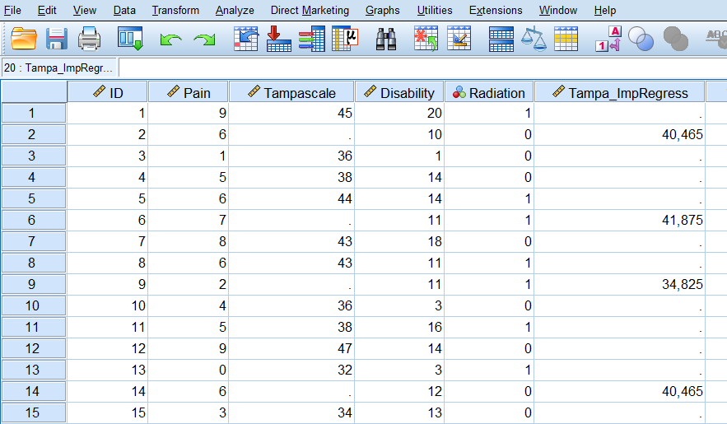The width and height of the screenshot is (727, 424).
Task: Open the Analyze menu
Action: pos(235,11)
